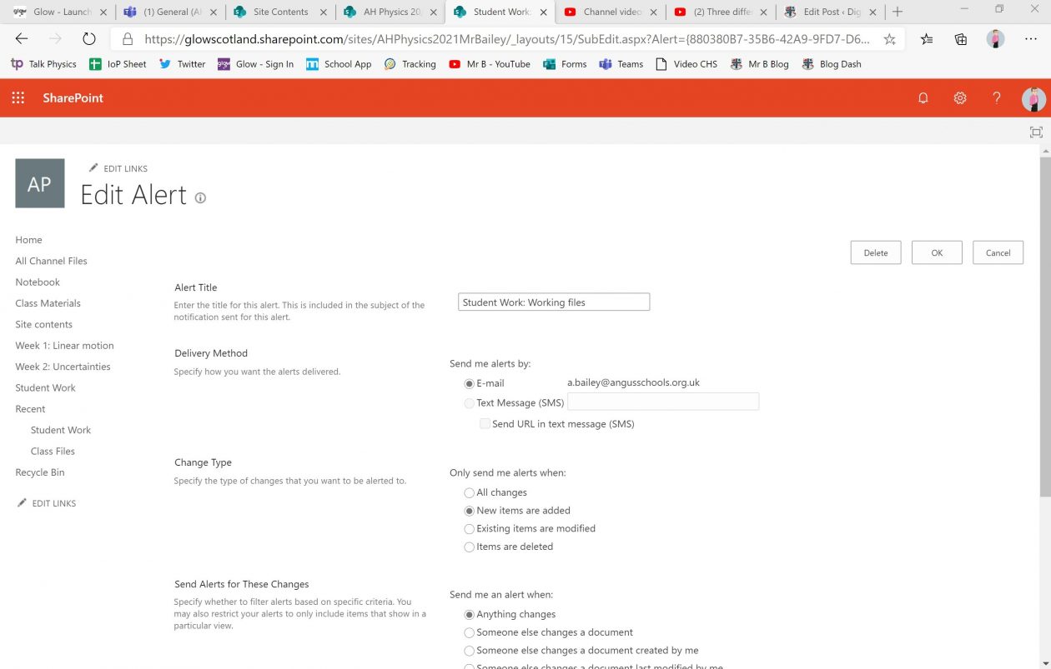The height and width of the screenshot is (669, 1051).
Task: Open Tracking bookmark
Action: point(410,64)
